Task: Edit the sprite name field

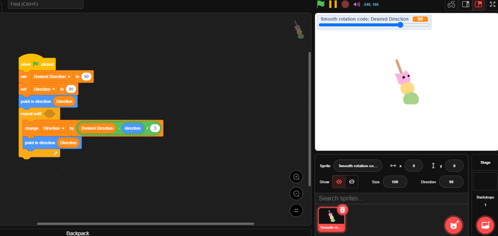Action: (357, 166)
